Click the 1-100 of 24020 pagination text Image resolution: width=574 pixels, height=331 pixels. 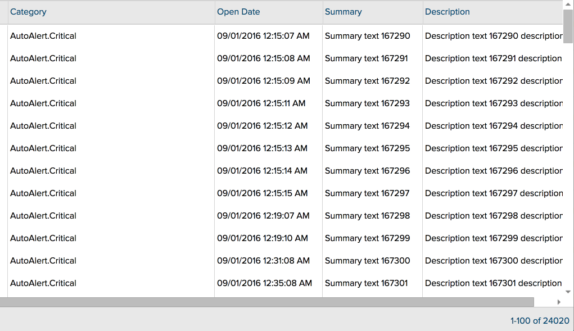pos(540,321)
